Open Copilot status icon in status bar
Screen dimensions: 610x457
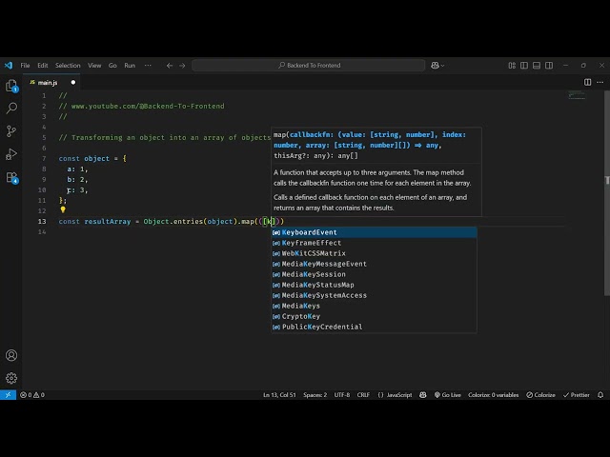[x=423, y=395]
